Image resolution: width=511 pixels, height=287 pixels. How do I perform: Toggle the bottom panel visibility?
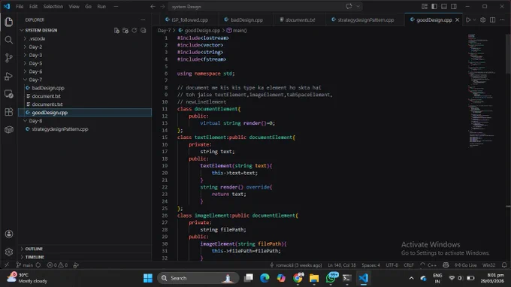[x=444, y=7]
